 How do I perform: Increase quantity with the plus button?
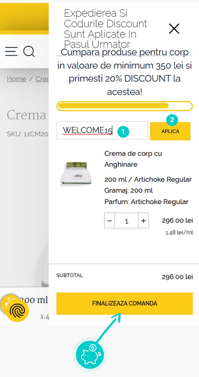(144, 221)
